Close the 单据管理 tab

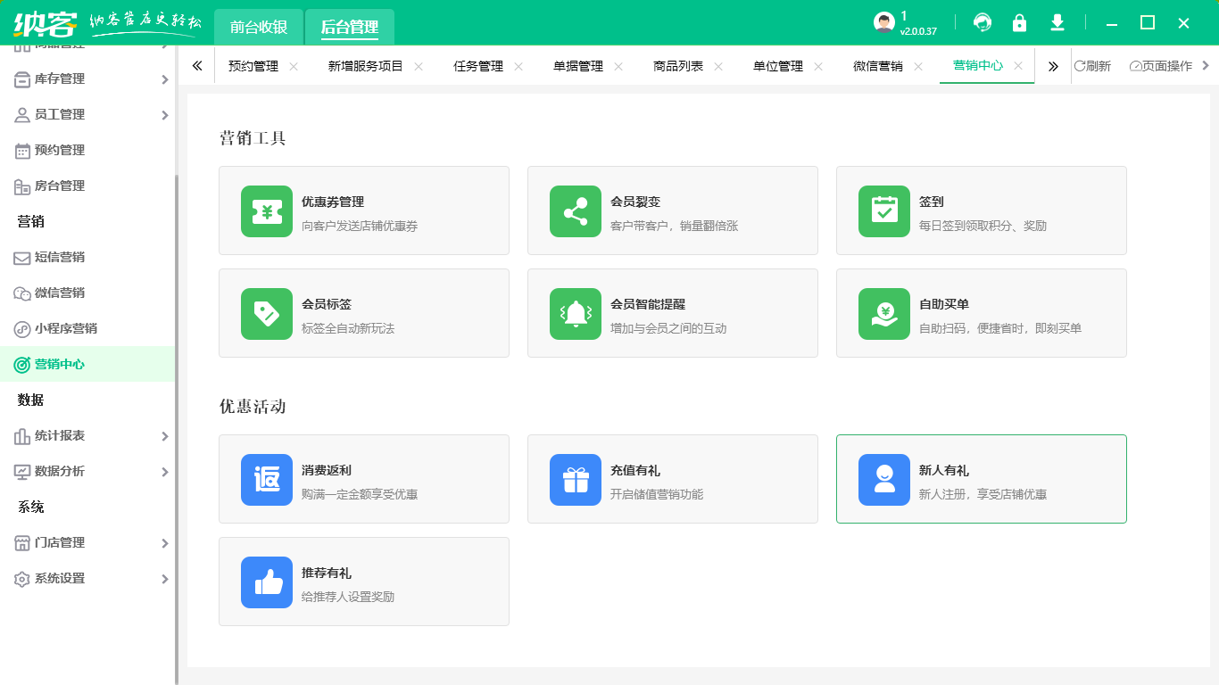tap(618, 67)
